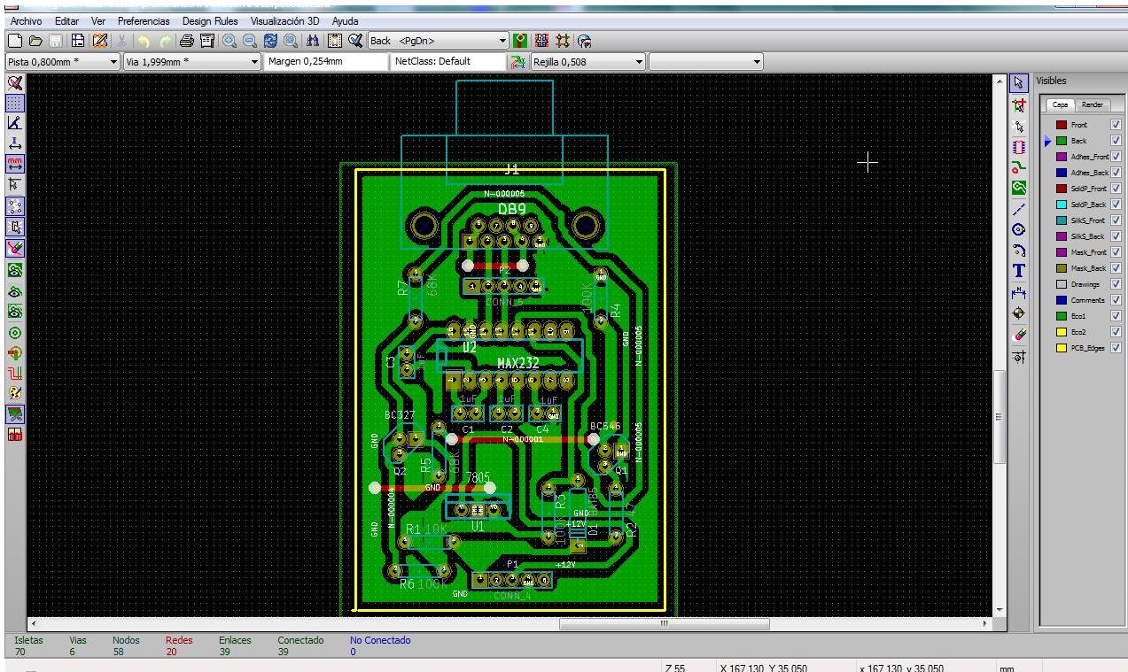Viewport: 1128px width, 672px height.
Task: Open the Preferencias menu
Action: click(x=143, y=20)
